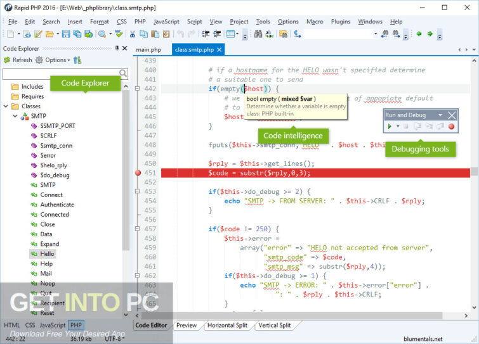Switch to the Preview tab
The width and height of the screenshot is (479, 344).
187,326
